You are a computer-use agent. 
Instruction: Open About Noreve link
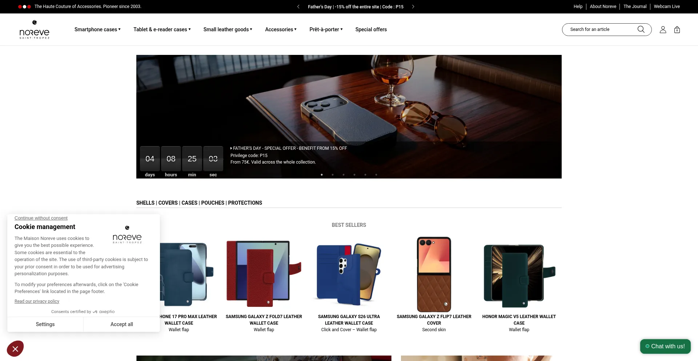603,7
